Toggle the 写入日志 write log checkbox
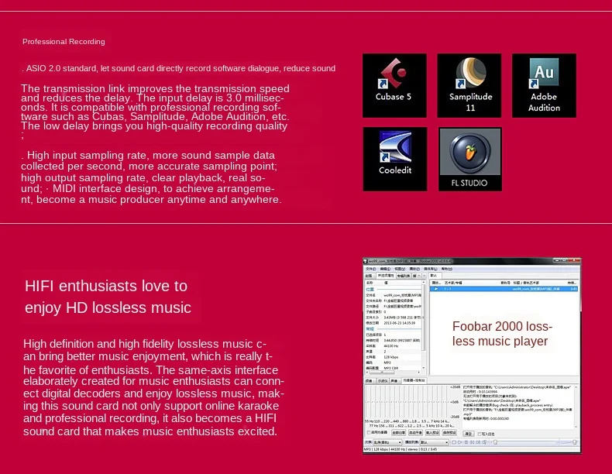 480,434
